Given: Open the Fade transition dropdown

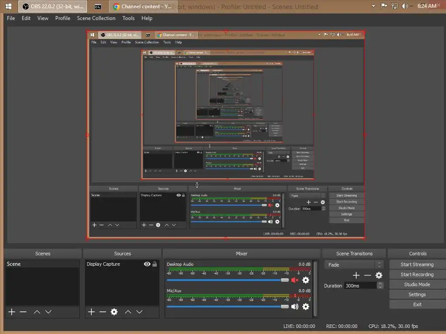Looking at the screenshot, I should 354,265.
